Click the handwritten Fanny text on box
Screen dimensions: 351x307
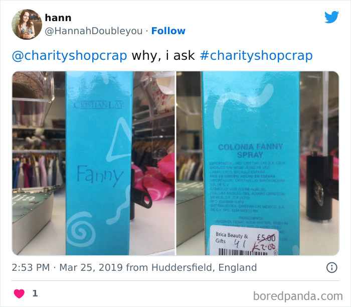(x=100, y=176)
